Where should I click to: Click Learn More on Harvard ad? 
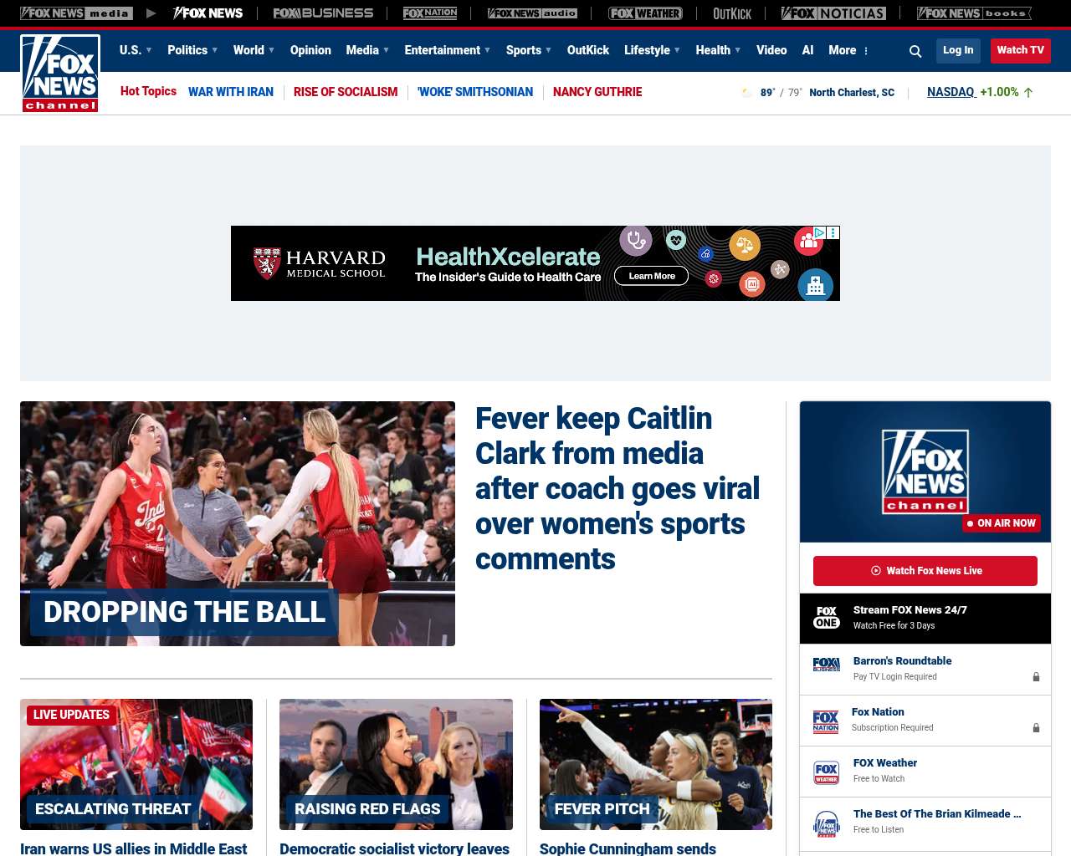point(652,276)
